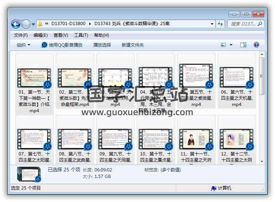Image resolution: width=275 pixels, height=202 pixels.
Task: Click 选定 25 个项目 in status bar
Action: point(26,188)
